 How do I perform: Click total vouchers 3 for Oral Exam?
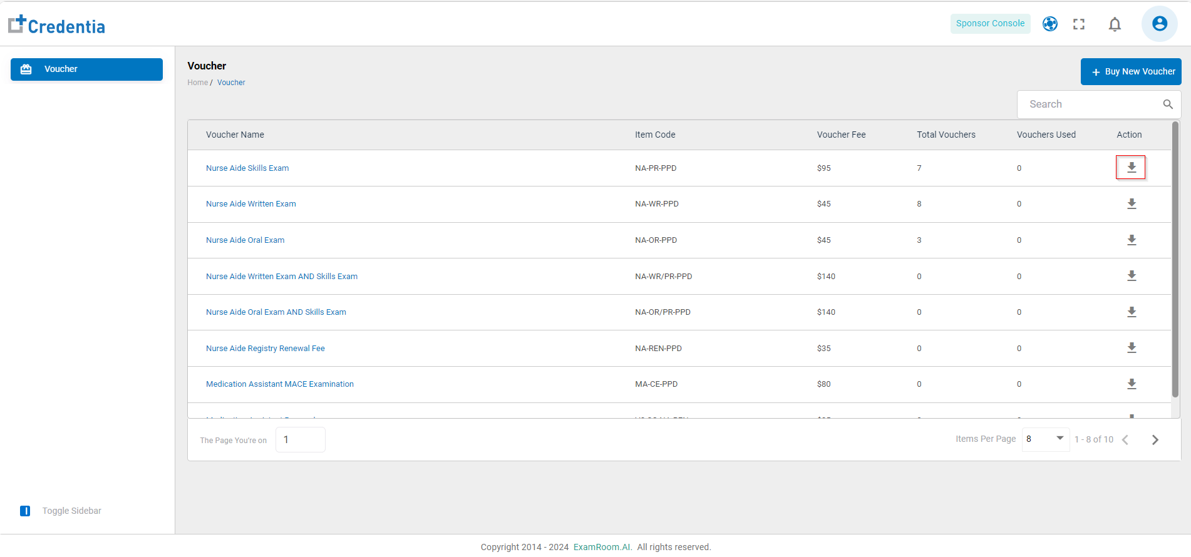pos(919,240)
